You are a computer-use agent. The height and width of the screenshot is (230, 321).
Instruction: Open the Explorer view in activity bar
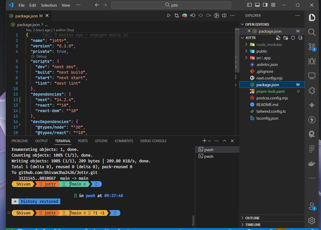[312, 17]
